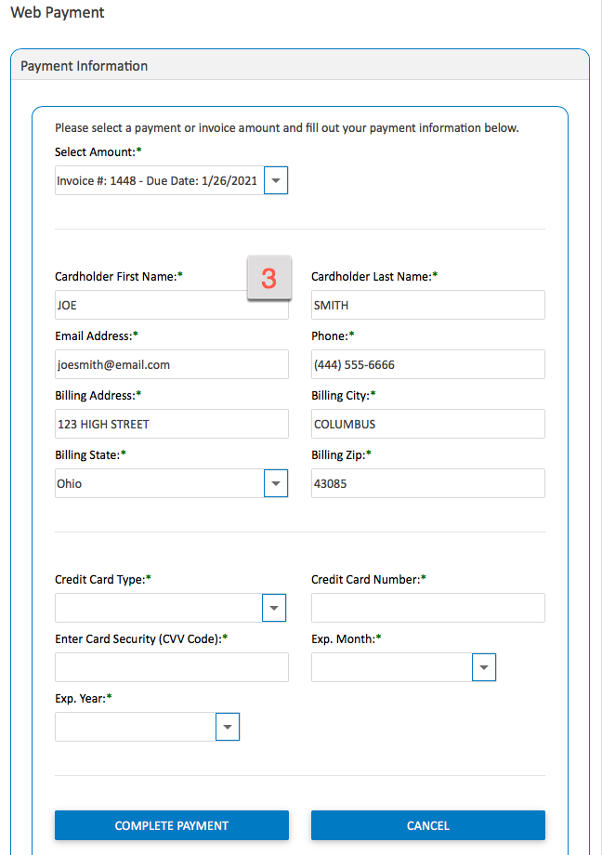Click the Cancel button

click(x=427, y=825)
